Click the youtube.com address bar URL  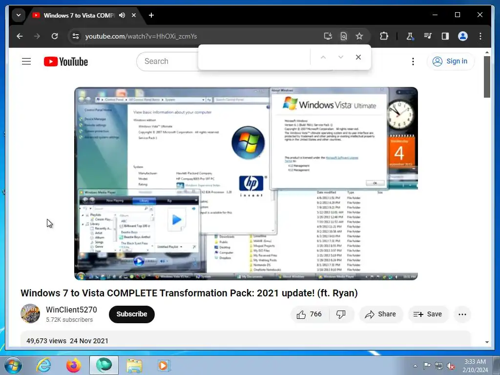141,36
